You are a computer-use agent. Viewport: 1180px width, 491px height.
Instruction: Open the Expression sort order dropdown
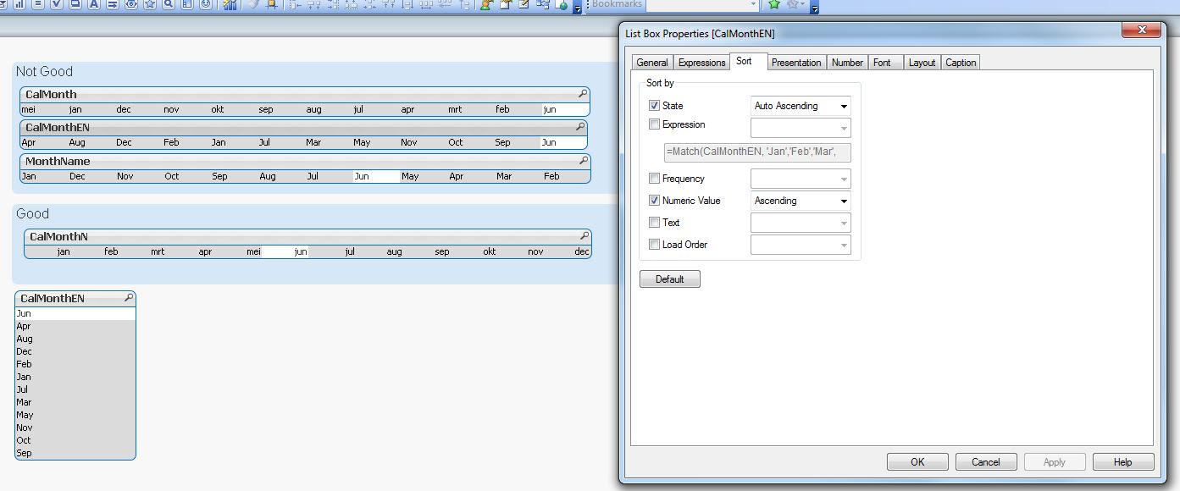pos(801,128)
